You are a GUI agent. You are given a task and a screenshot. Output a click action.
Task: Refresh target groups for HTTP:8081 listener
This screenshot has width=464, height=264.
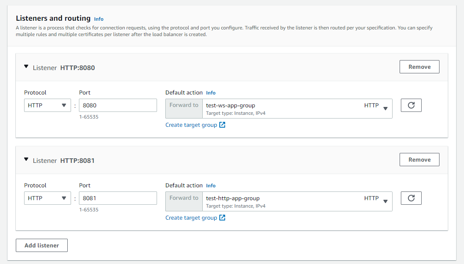[x=411, y=198]
